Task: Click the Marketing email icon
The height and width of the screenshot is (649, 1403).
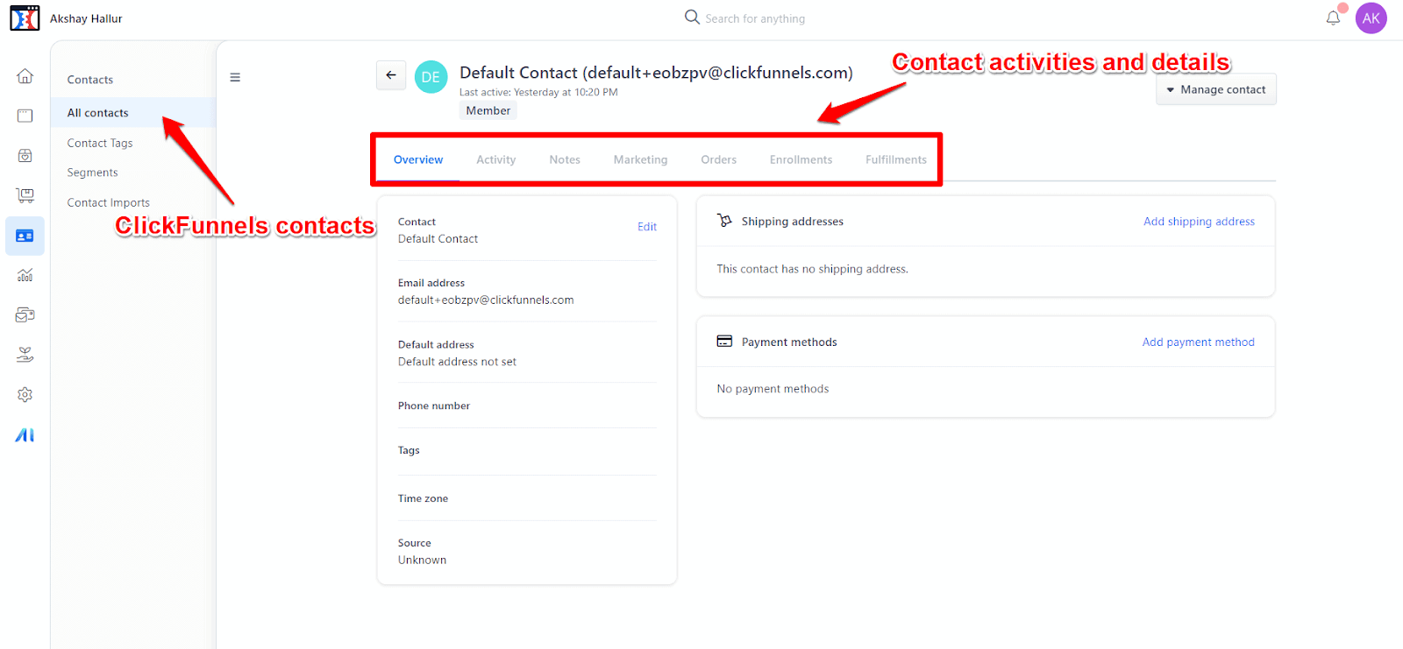Action: (x=25, y=314)
